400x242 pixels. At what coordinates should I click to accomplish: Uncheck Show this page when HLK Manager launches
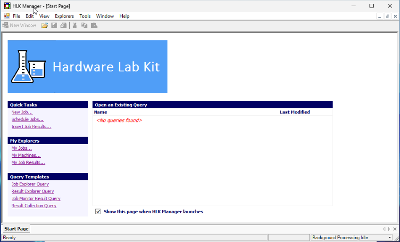(x=98, y=212)
